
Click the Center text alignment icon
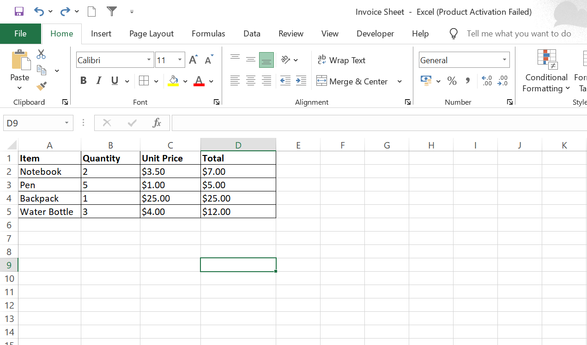pyautogui.click(x=251, y=81)
